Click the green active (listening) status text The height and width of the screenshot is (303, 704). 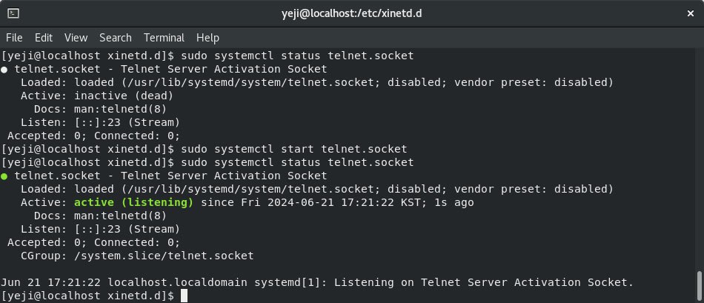[x=134, y=202]
